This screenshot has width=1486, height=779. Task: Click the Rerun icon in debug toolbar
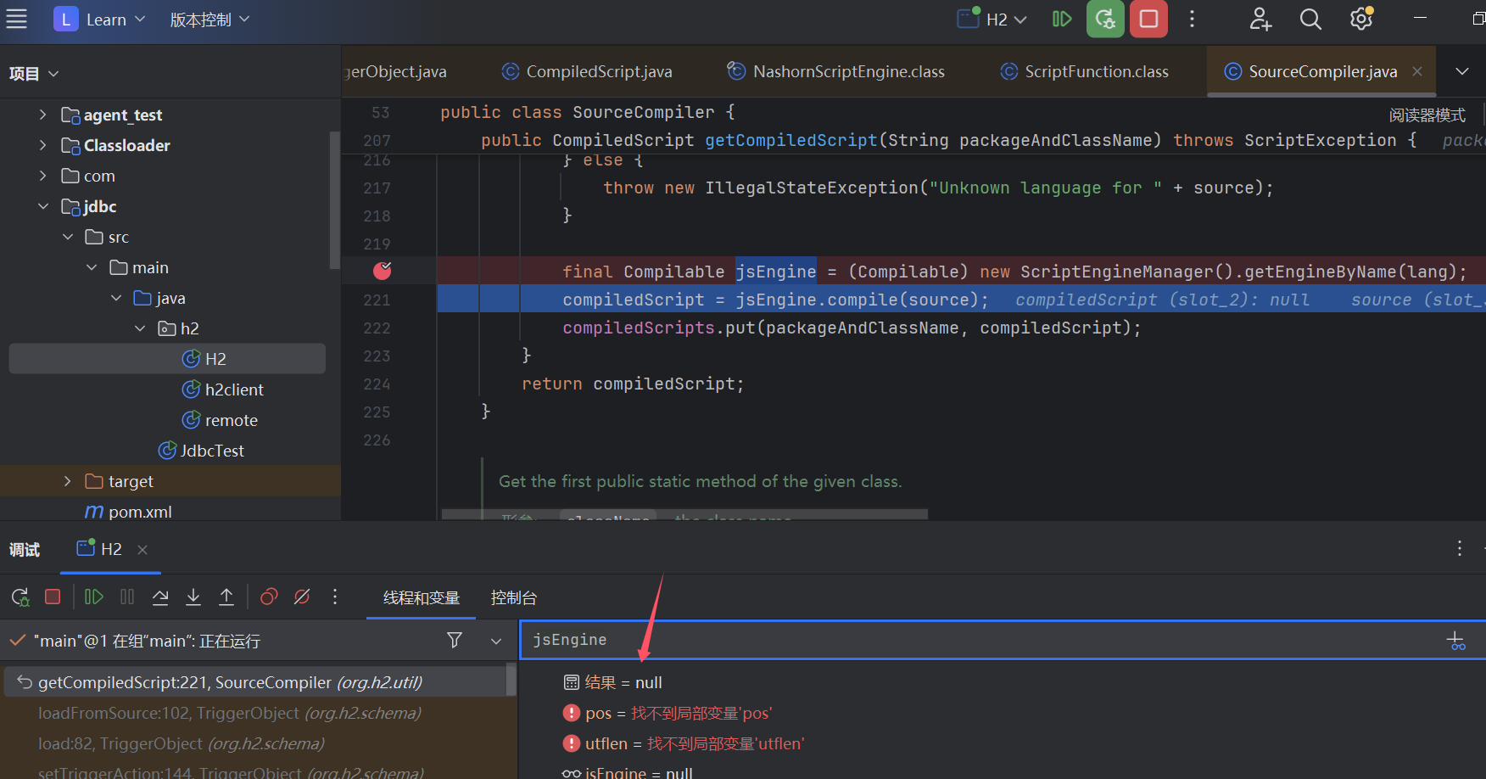[20, 597]
